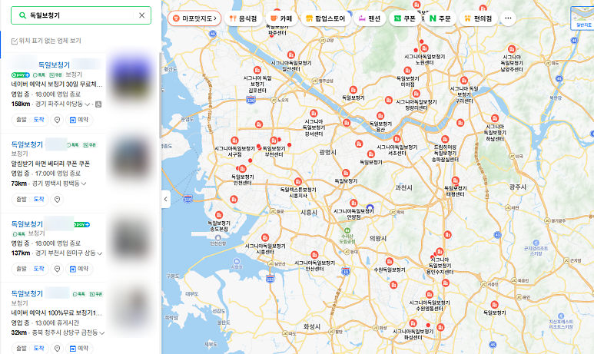Click 도착 for the 파주시 야당동 listing
The image size is (594, 354).
point(39,120)
